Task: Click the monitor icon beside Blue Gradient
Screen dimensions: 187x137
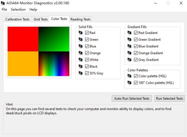Action: coord(129,46)
